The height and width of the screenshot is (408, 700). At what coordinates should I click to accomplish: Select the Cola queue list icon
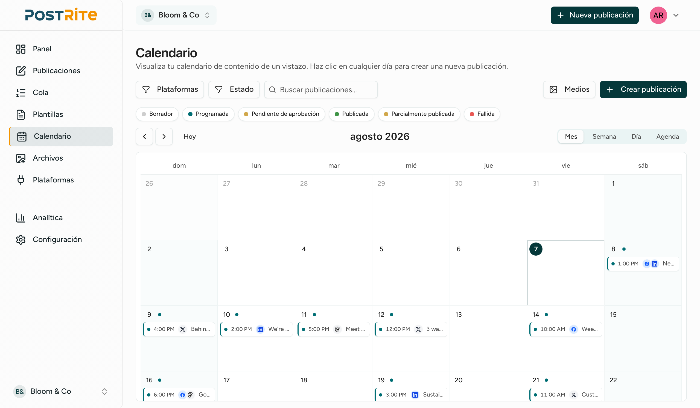pos(21,93)
